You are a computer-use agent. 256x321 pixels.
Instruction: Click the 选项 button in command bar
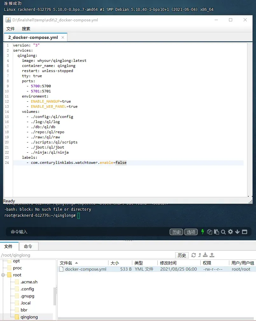pyautogui.click(x=191, y=232)
